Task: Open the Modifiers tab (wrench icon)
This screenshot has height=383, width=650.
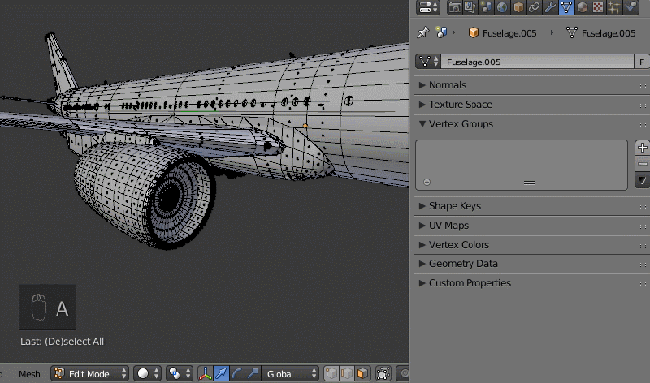Action: pyautogui.click(x=550, y=7)
